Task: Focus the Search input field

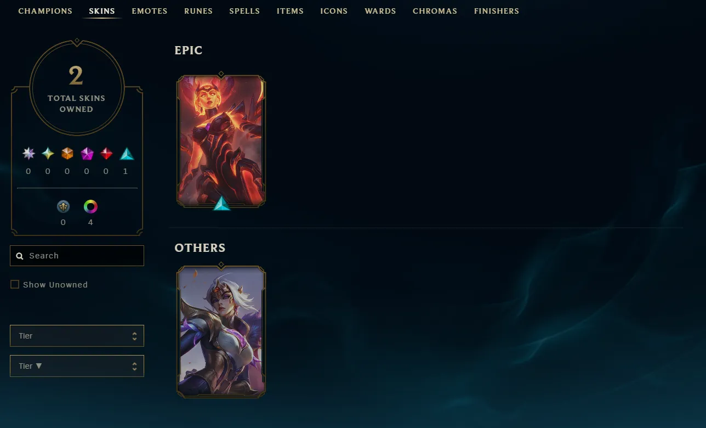Action: pos(77,256)
